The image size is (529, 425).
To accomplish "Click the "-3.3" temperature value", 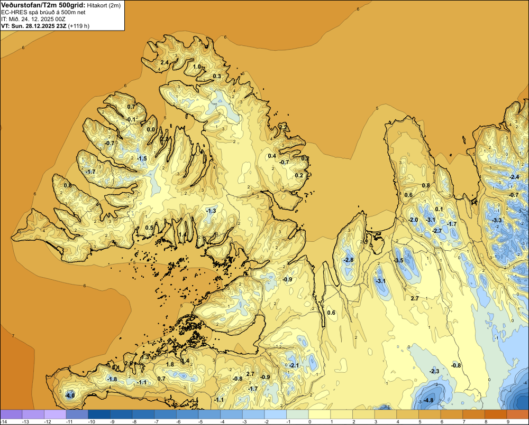I will (x=497, y=220).
